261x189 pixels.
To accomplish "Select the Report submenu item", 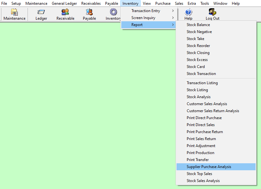I will [x=148, y=25].
